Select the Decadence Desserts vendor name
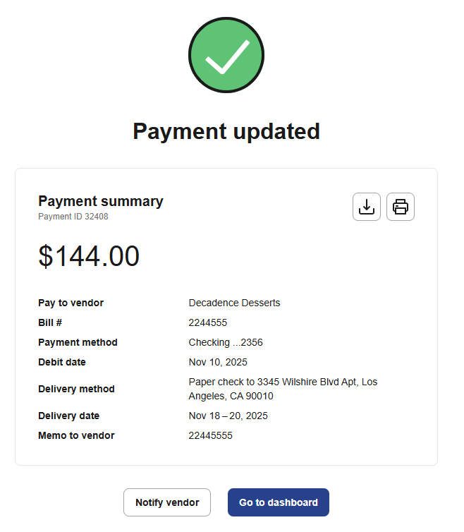Screen dimensions: 464x532 [234, 303]
